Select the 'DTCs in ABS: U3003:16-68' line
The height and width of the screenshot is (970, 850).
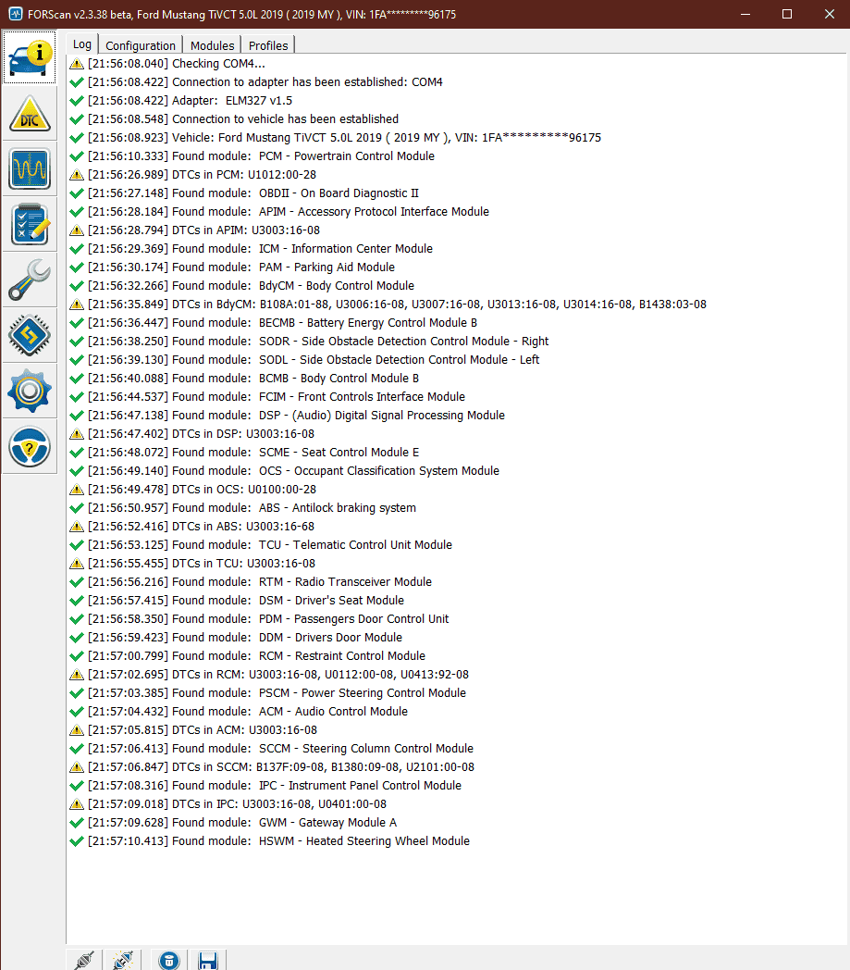(191, 527)
